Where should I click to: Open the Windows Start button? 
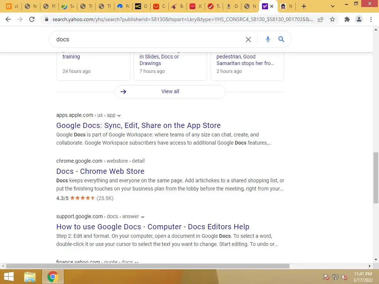pyautogui.click(x=9, y=277)
